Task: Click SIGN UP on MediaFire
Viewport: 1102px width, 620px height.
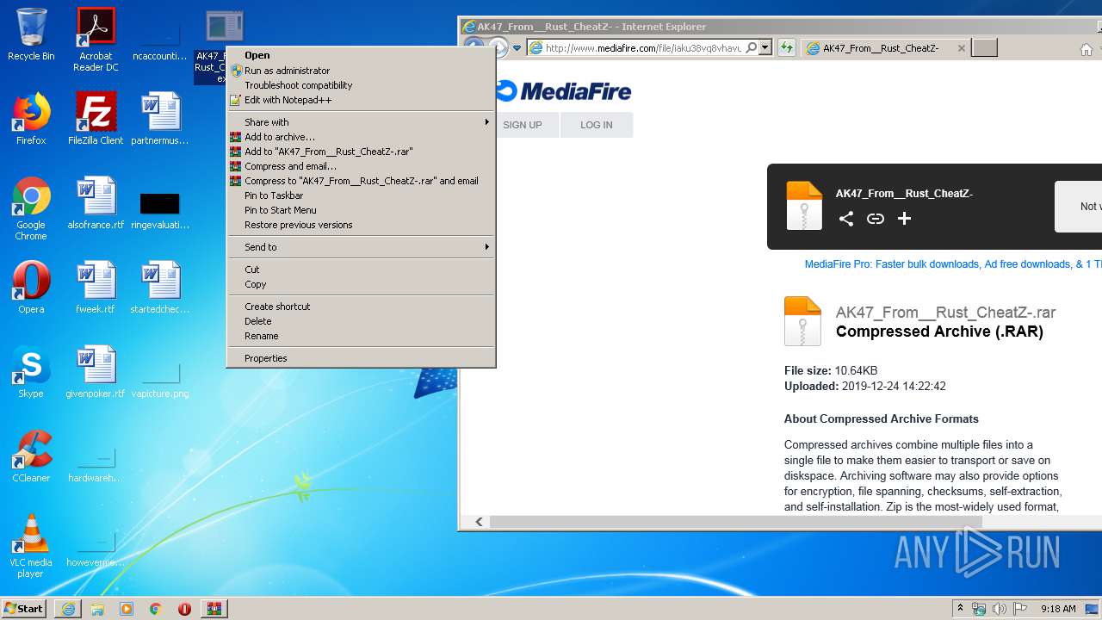Action: point(523,125)
